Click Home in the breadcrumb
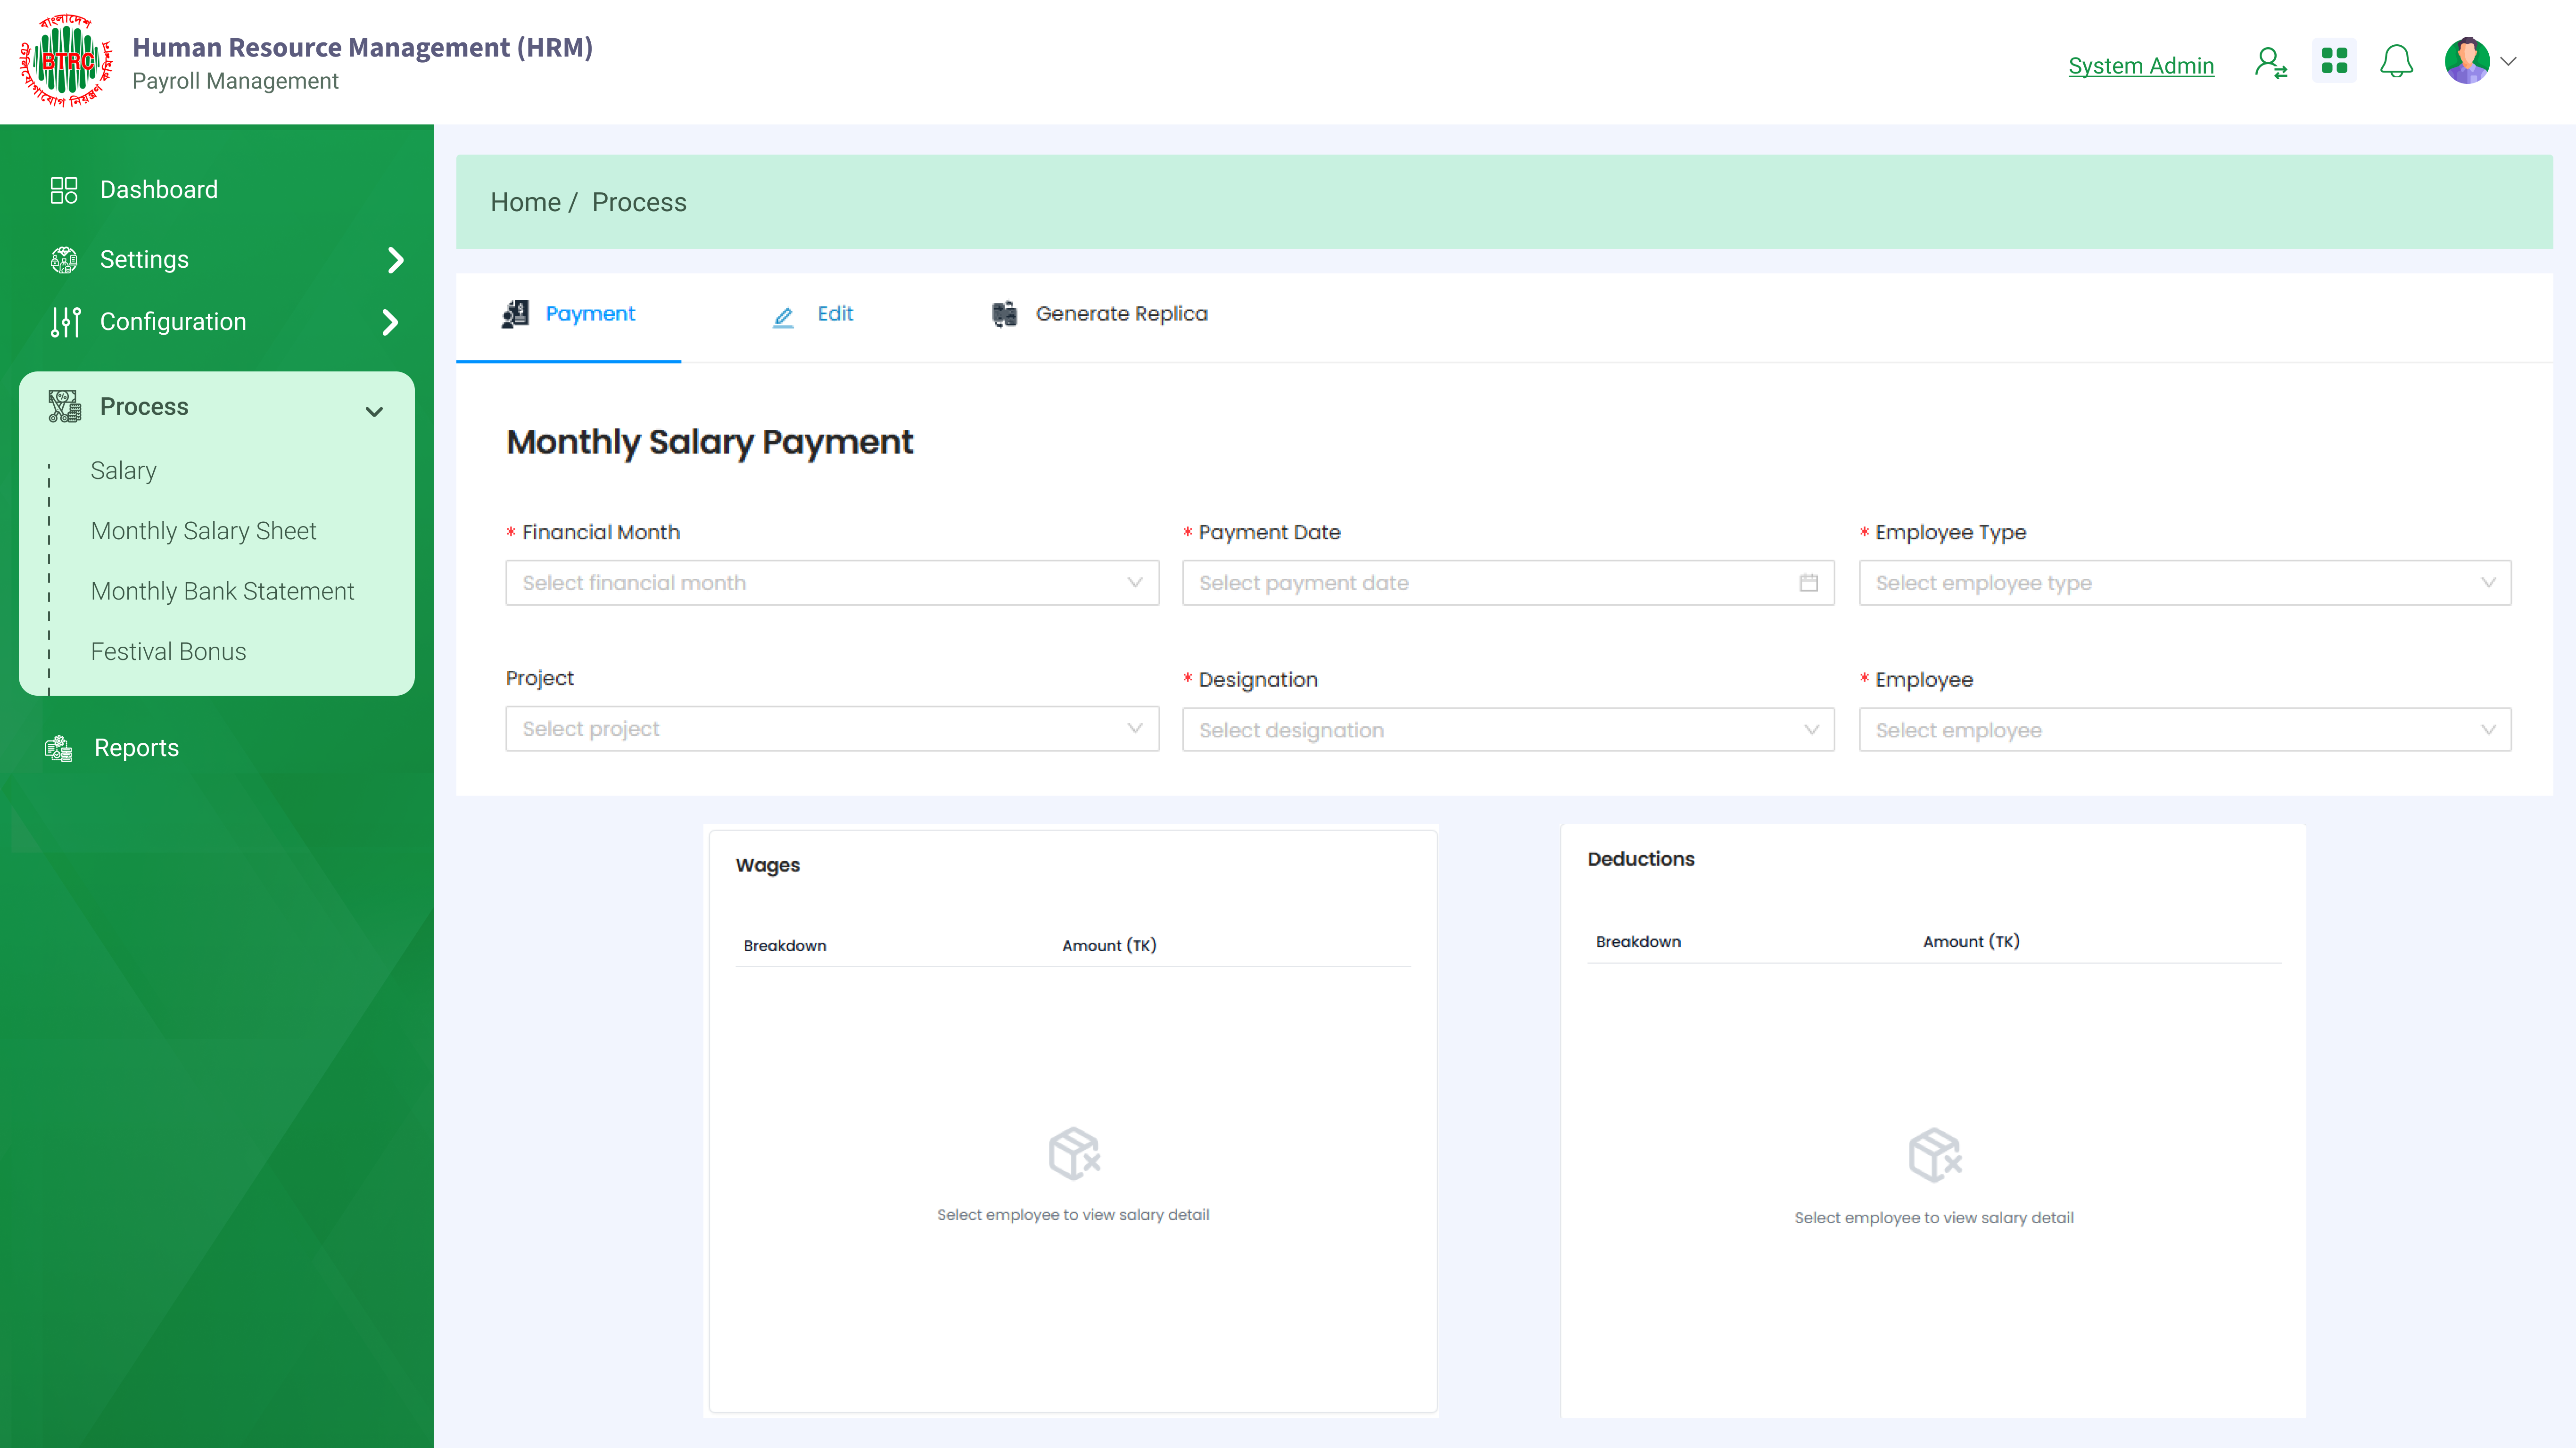The height and width of the screenshot is (1448, 2576). [525, 203]
